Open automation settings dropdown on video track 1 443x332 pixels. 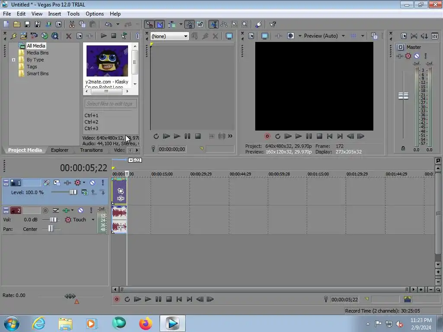click(x=84, y=183)
